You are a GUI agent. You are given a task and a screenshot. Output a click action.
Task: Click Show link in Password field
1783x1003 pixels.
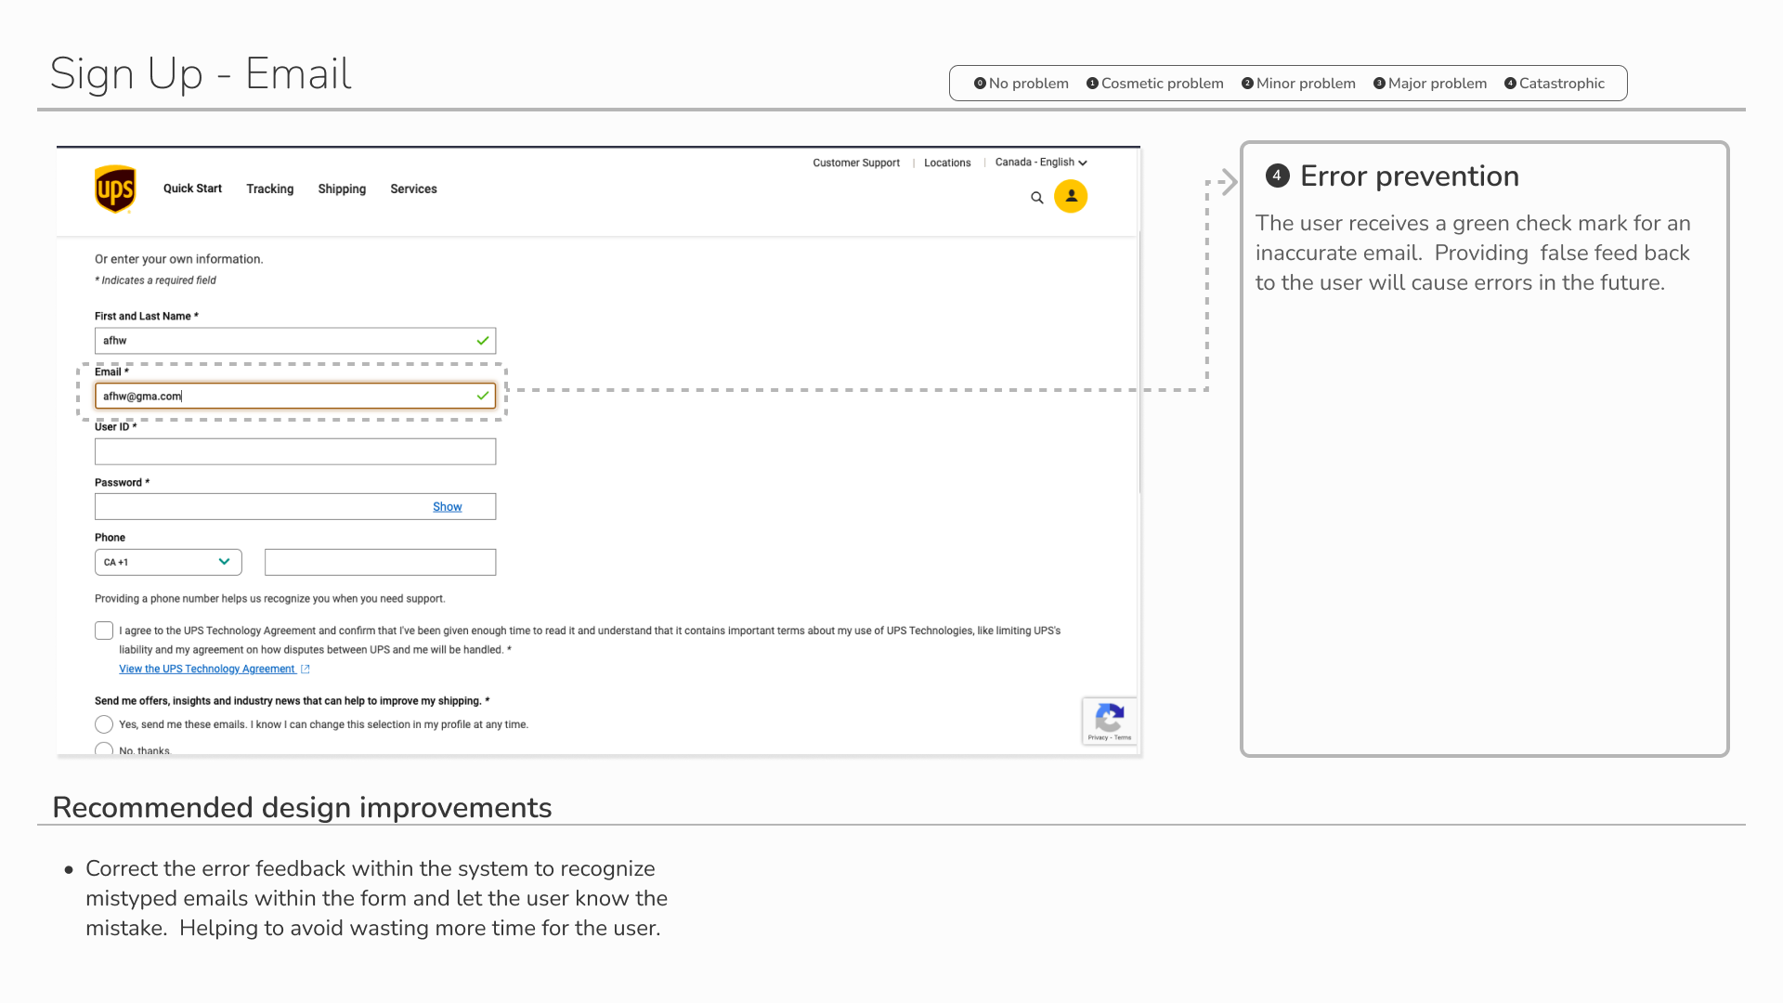(447, 507)
